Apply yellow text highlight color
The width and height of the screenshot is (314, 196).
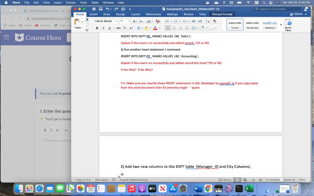point(146,28)
